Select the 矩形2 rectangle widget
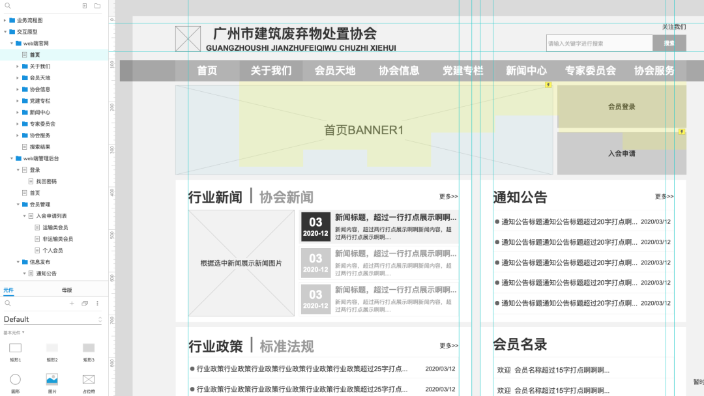The height and width of the screenshot is (396, 704). 52,348
